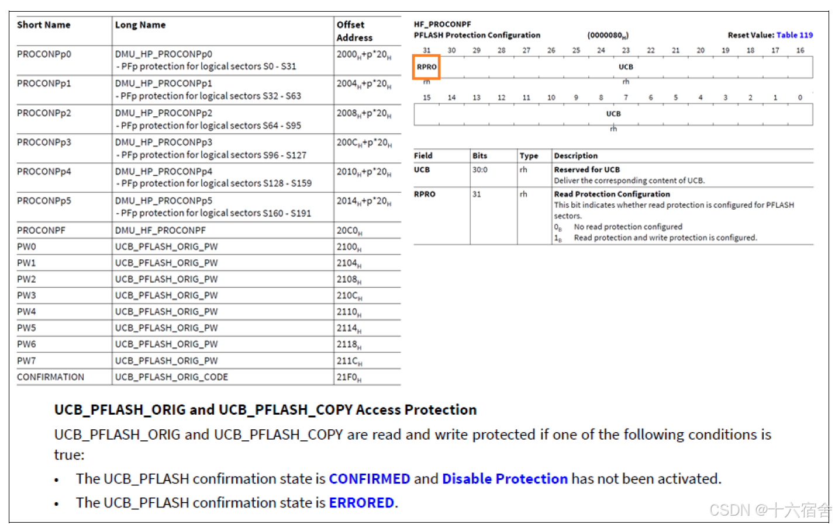Open the 'Disable Protection' link
835x525 pixels.
point(505,479)
